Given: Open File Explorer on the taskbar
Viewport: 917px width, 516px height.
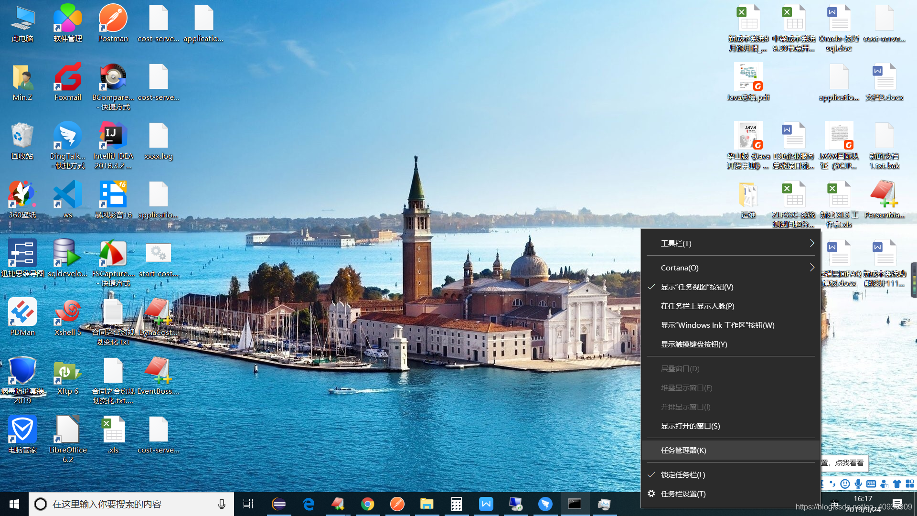Looking at the screenshot, I should [x=427, y=504].
